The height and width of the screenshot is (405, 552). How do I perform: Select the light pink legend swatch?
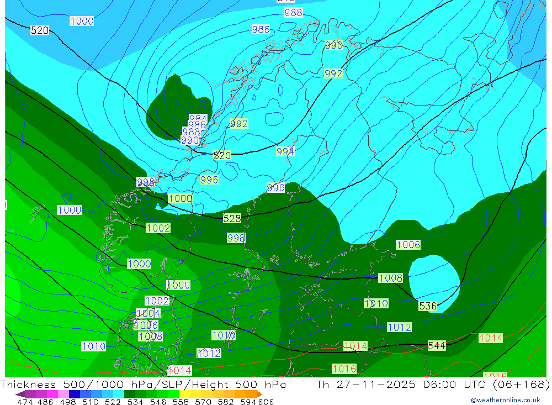63,394
